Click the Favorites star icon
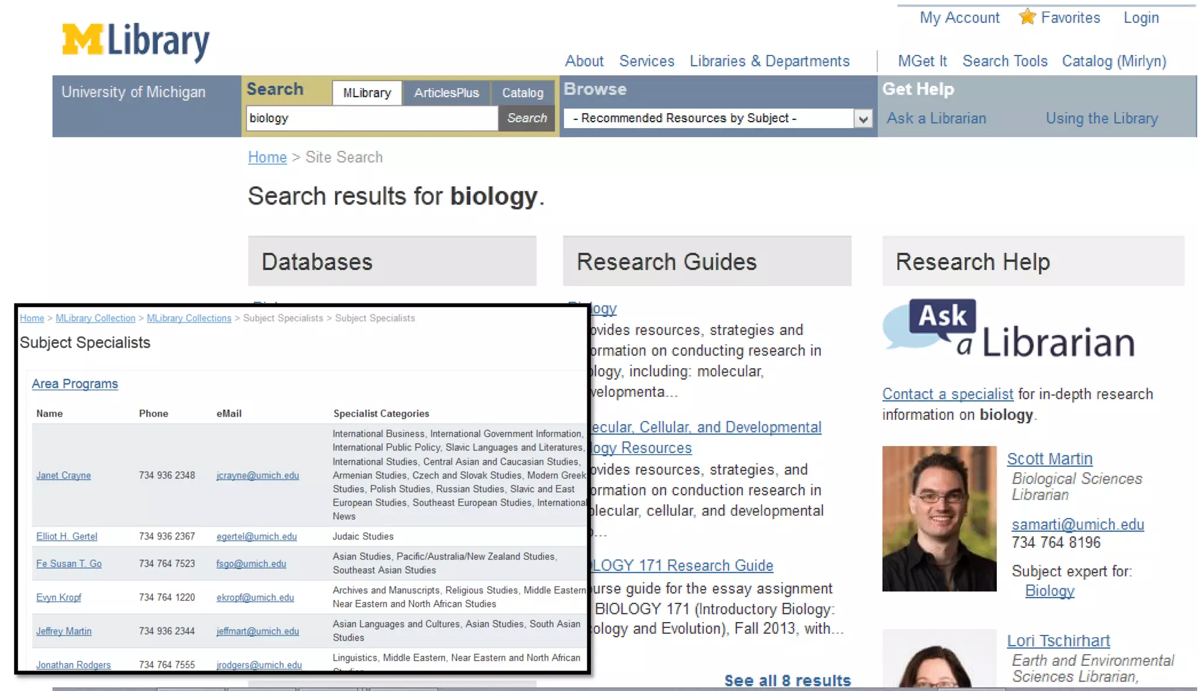 pos(1027,17)
